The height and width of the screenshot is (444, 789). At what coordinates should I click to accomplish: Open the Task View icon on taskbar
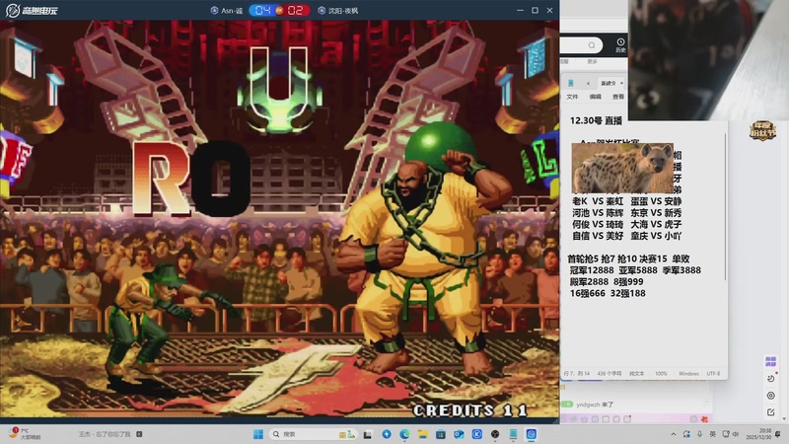pyautogui.click(x=368, y=434)
